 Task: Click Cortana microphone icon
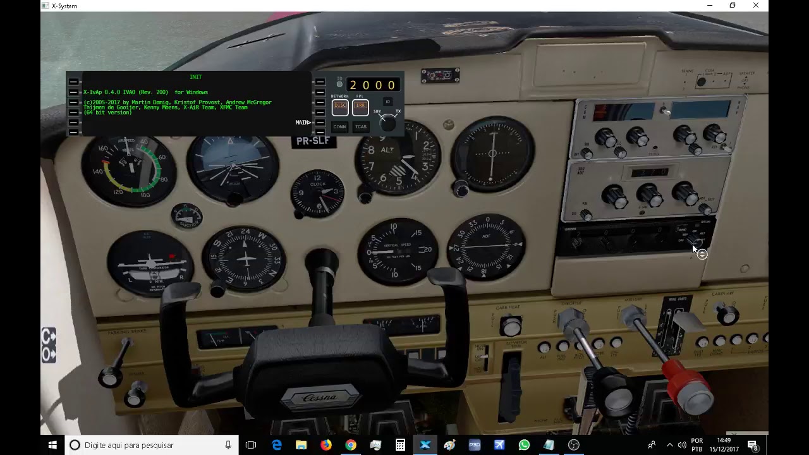tap(228, 445)
